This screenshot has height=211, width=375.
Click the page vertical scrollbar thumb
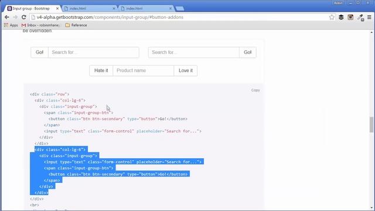[x=371, y=124]
